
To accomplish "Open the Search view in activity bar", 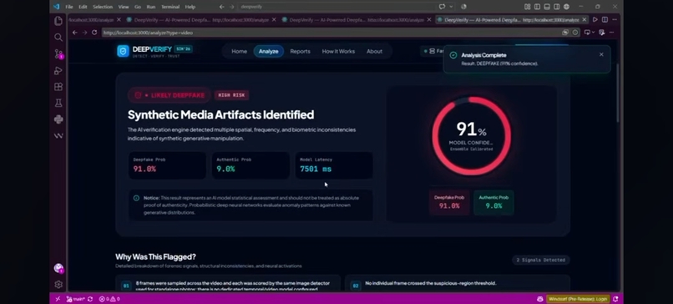I will pyautogui.click(x=58, y=38).
